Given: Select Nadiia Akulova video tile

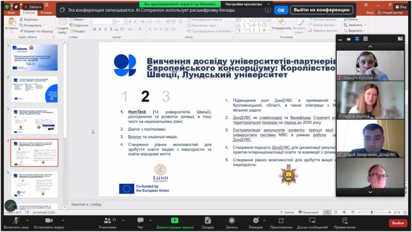Looking at the screenshot, I should [370, 100].
